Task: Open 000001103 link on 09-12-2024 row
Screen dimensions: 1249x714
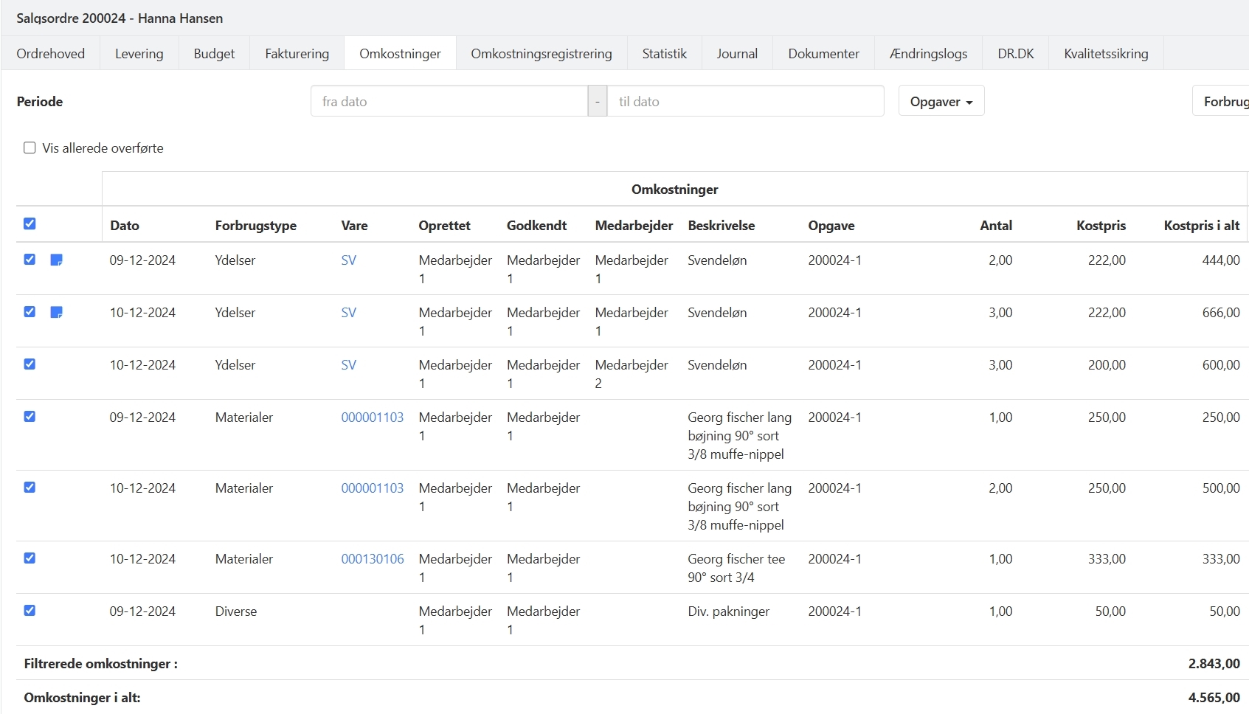Action: point(372,417)
